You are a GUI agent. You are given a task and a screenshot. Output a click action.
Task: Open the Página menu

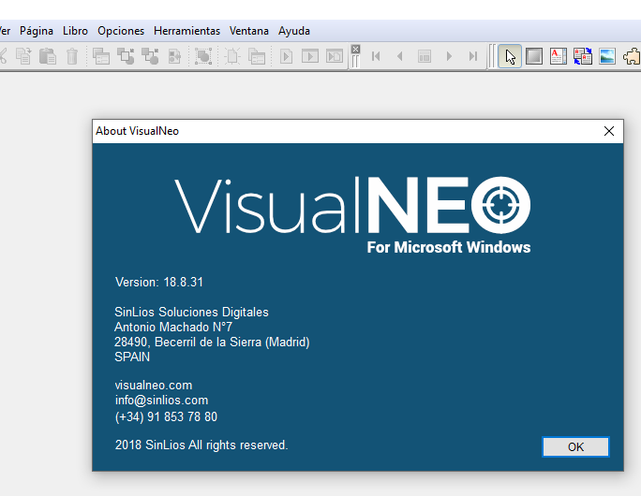pos(37,31)
